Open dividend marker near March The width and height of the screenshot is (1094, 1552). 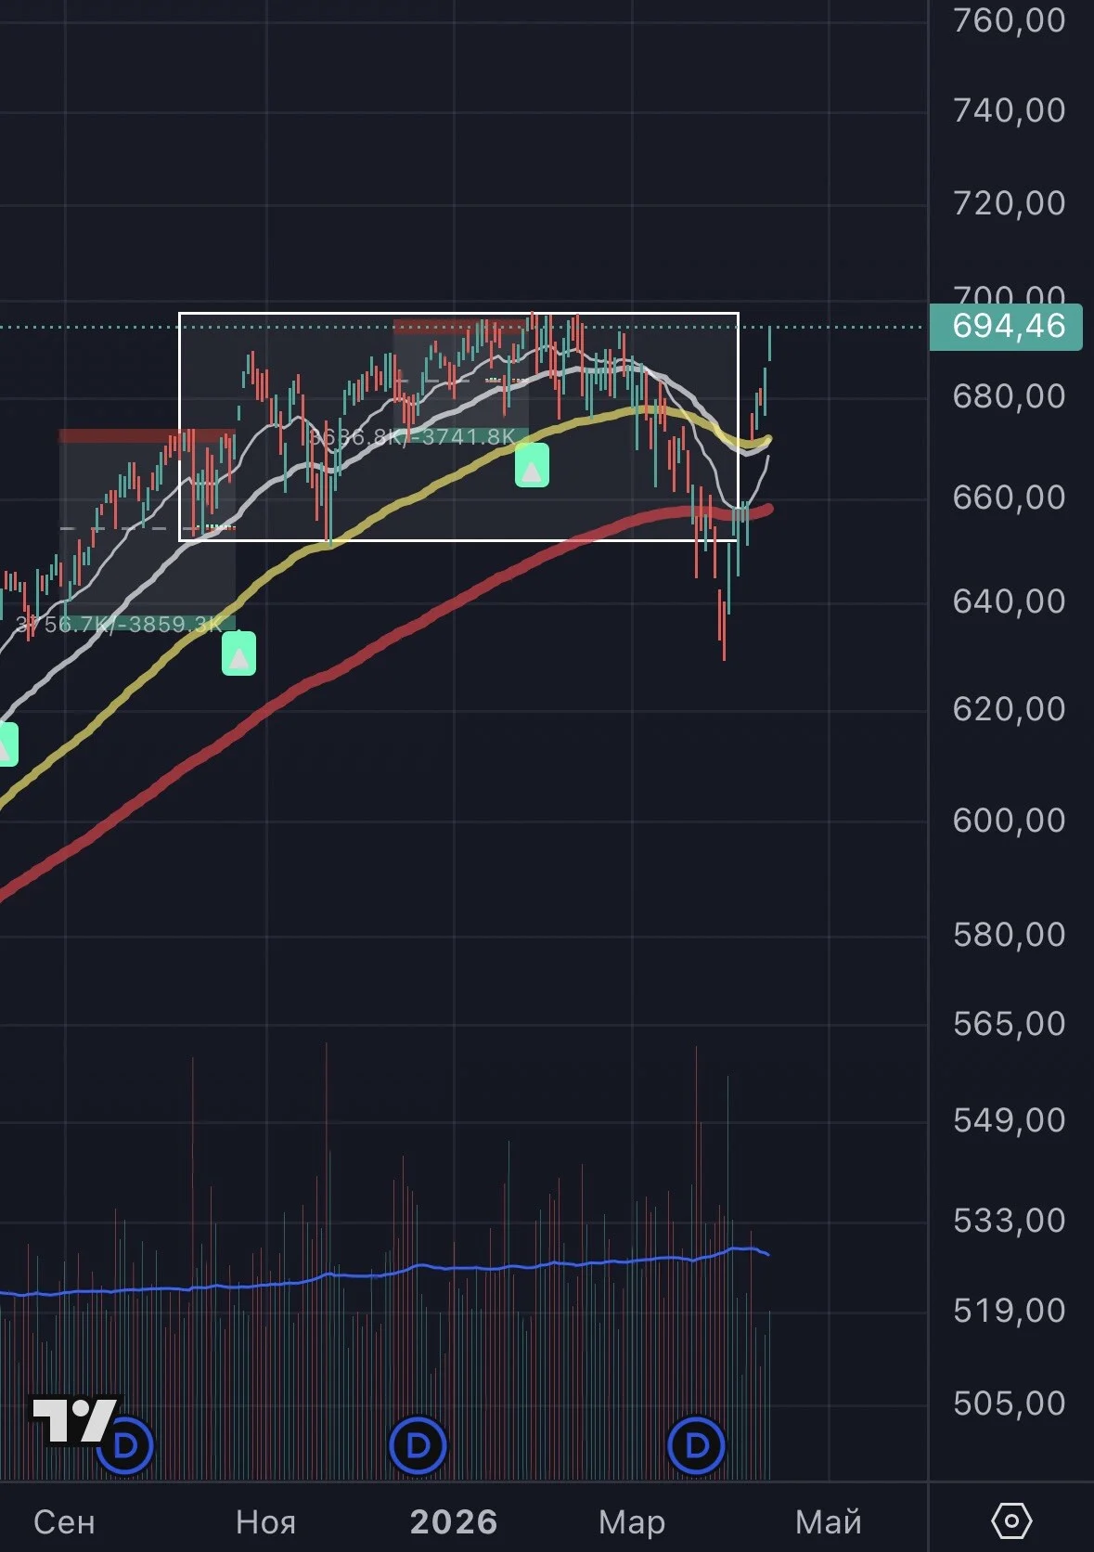(696, 1445)
